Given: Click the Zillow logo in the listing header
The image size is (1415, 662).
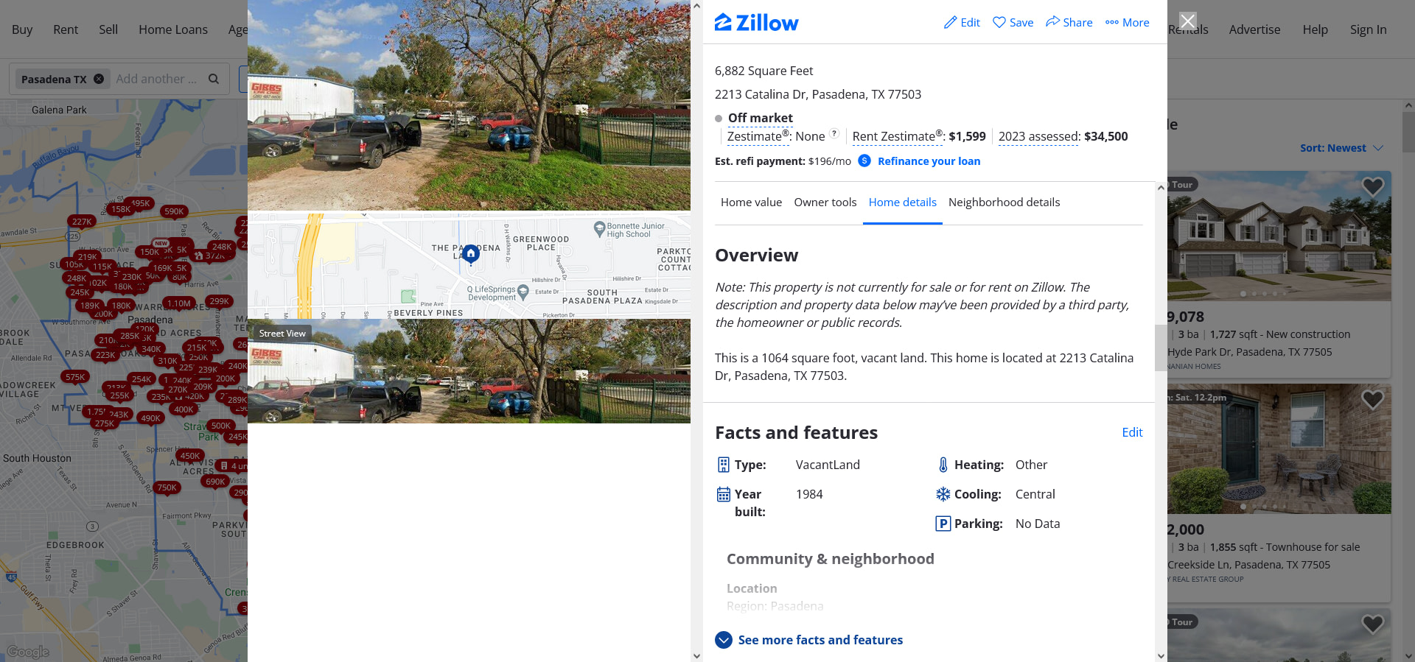Looking at the screenshot, I should [756, 23].
